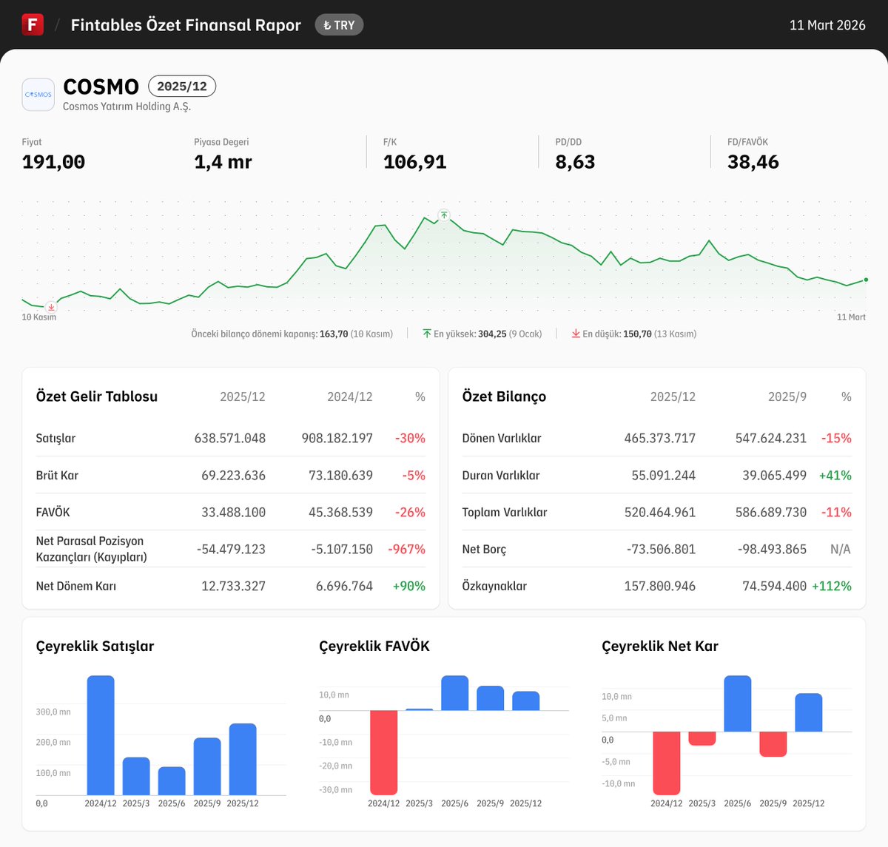888x847 pixels.
Task: Click the Piyasa Değeri value 1,4 mr
Action: tap(223, 162)
